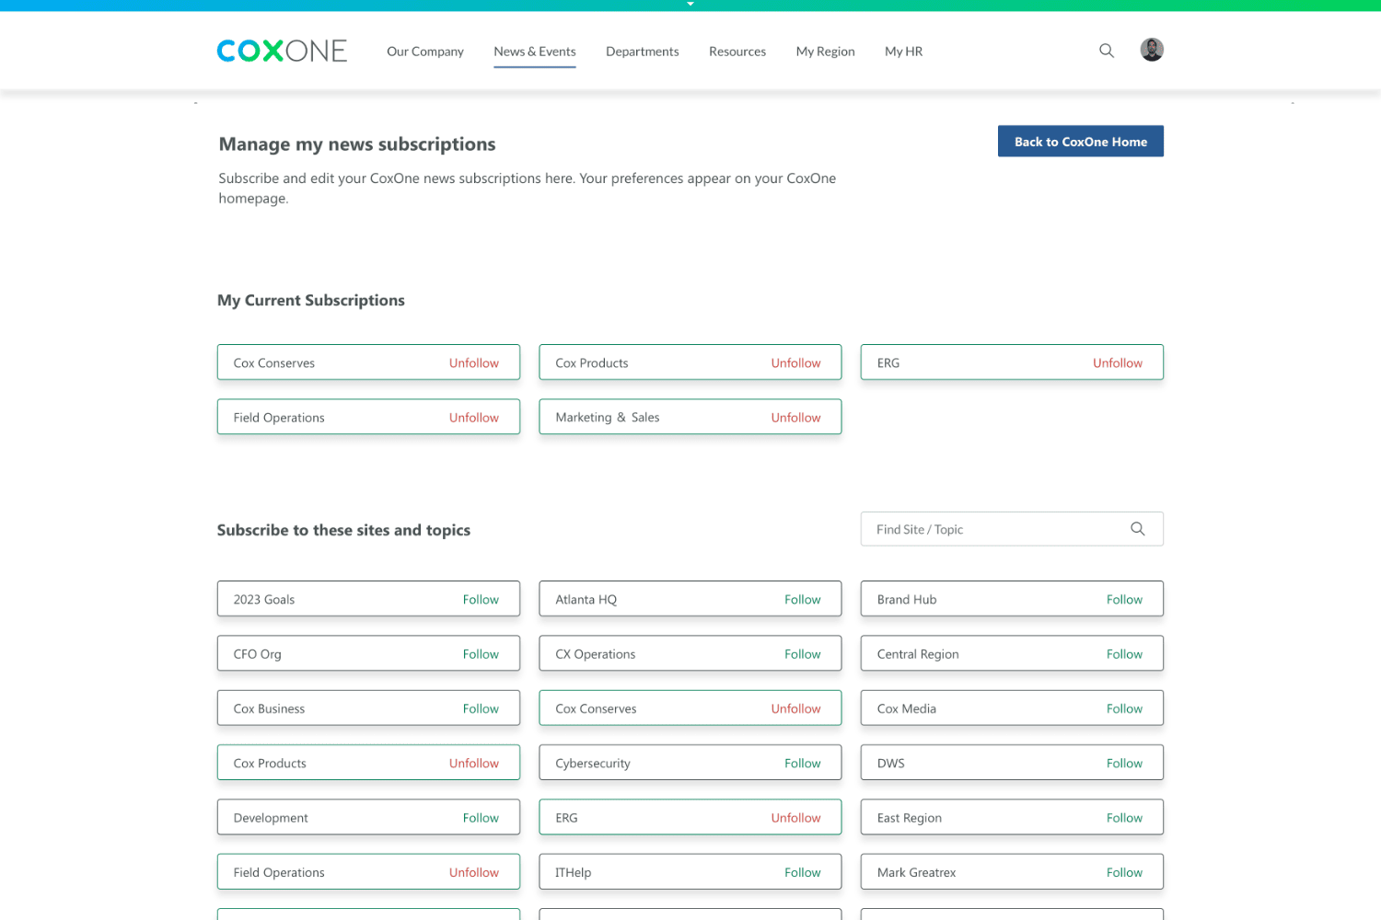Image resolution: width=1381 pixels, height=920 pixels.
Task: Open the Our Company menu
Action: coord(425,52)
